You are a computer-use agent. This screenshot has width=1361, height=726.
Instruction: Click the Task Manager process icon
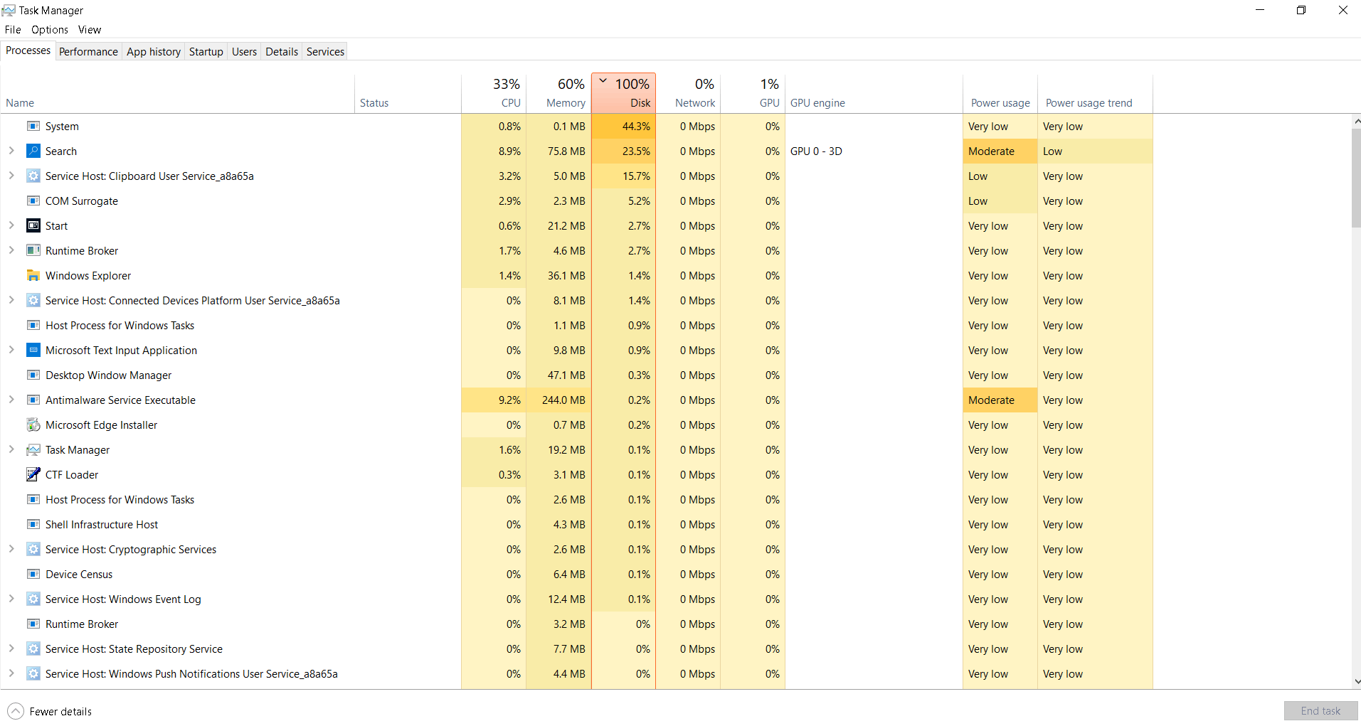[33, 449]
